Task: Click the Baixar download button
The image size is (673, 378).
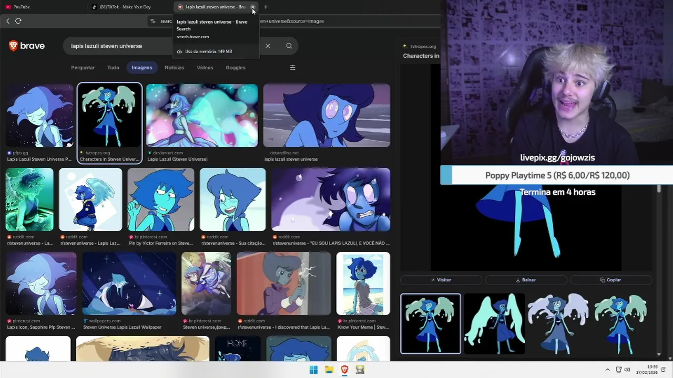Action: click(526, 280)
